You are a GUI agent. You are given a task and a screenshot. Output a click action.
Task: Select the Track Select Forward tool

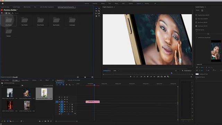click(99, 8)
